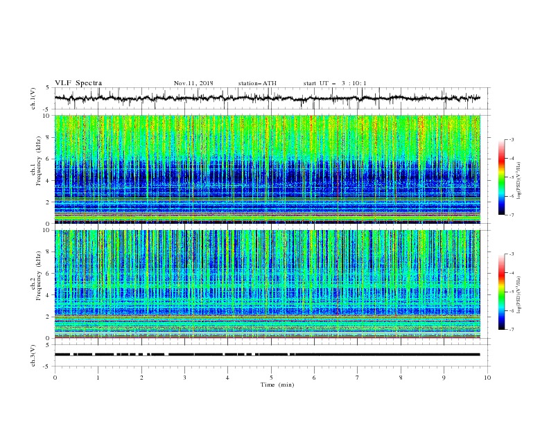Click the ch.2 "Frequency (kHz)" axis label
The height and width of the screenshot is (424, 549).
click(x=39, y=275)
